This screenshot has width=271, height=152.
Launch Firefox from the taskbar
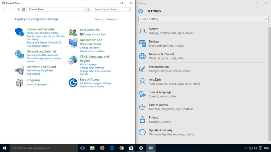tap(102, 148)
